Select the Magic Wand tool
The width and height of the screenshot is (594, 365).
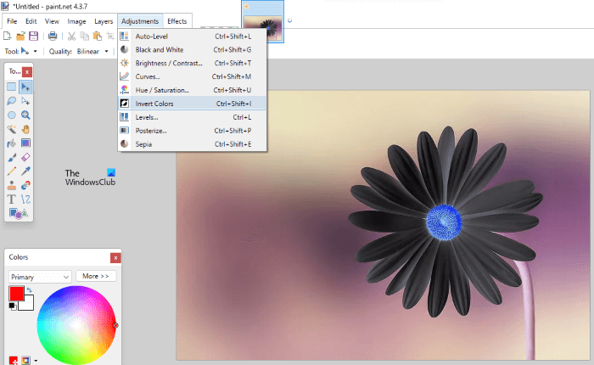click(12, 129)
